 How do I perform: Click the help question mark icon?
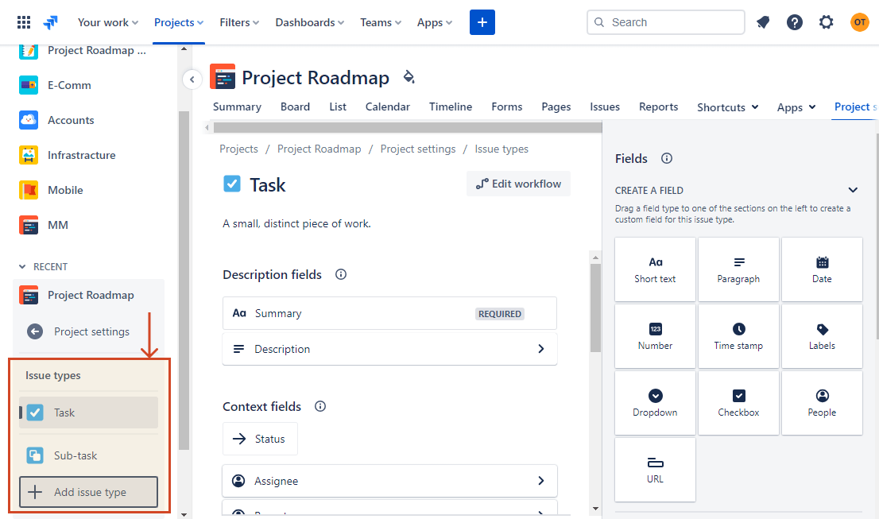pyautogui.click(x=794, y=21)
